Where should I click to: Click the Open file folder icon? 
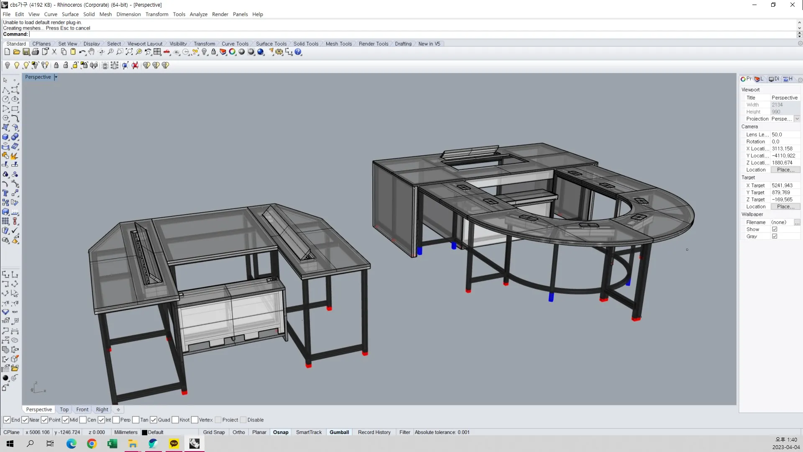pyautogui.click(x=17, y=52)
